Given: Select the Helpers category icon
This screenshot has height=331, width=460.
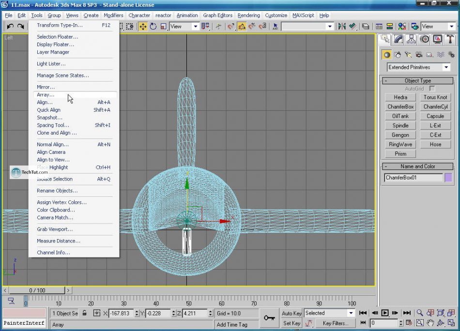Looking at the screenshot, I should point(430,55).
